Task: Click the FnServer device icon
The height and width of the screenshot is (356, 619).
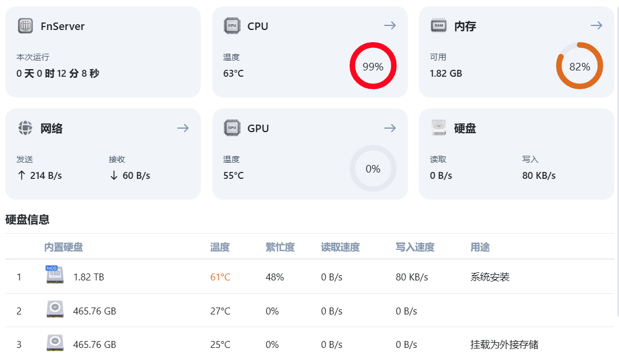Action: tap(25, 26)
